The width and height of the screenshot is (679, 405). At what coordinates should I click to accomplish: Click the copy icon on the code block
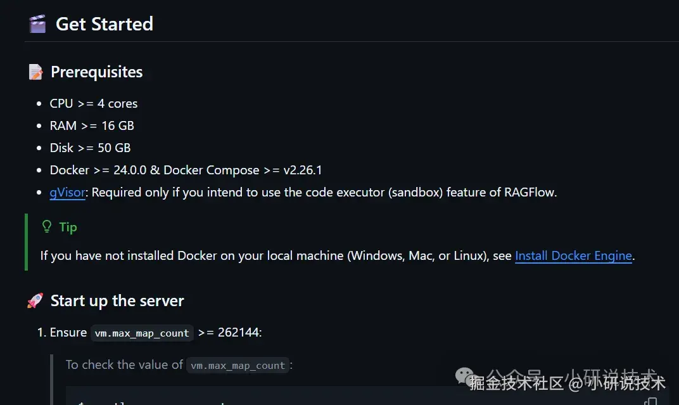(x=651, y=402)
